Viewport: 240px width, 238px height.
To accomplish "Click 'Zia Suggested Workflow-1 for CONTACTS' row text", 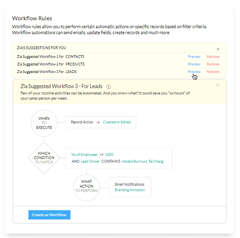I will (x=51, y=57).
